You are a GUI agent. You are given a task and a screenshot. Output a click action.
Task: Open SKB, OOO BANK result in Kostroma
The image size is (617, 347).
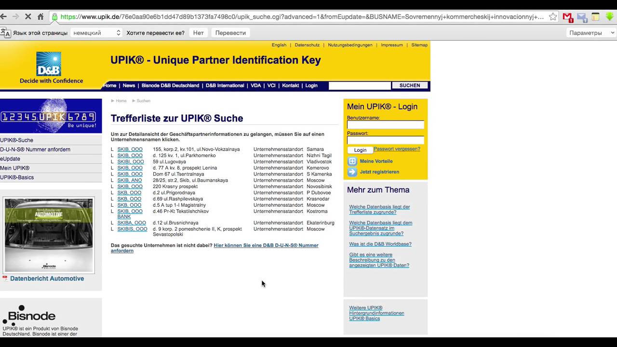coord(130,214)
